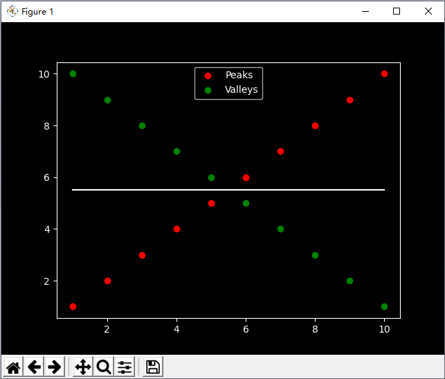Click the red Peaks legend marker

[208, 76]
